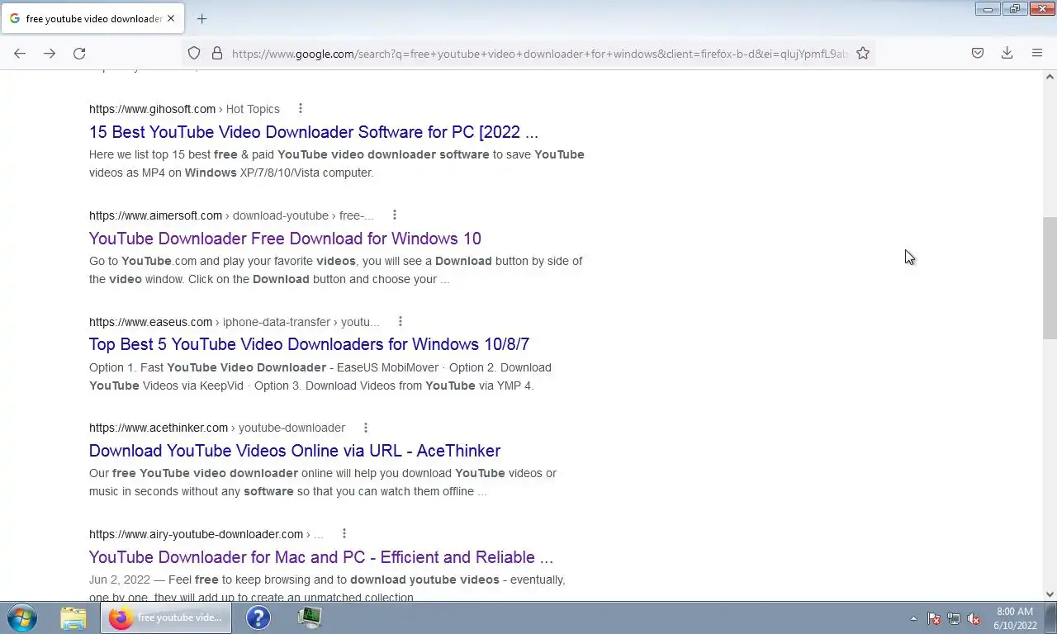This screenshot has height=634, width=1057.
Task: Show hidden system tray icons arrow
Action: (x=913, y=618)
